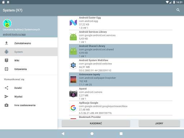Click the com.android.camera package text
Image resolution: width=184 pixels, height=138 pixels.
[91, 92]
